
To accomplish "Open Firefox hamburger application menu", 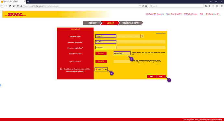I will 222,6.
